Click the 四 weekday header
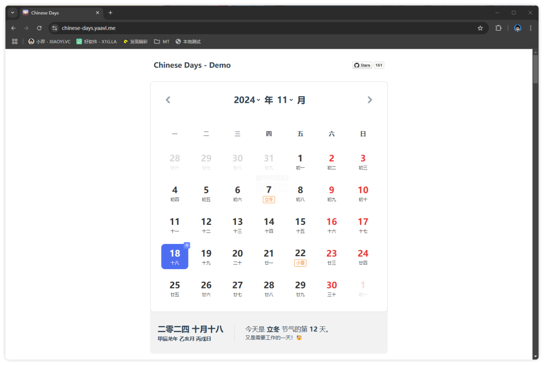 [269, 134]
